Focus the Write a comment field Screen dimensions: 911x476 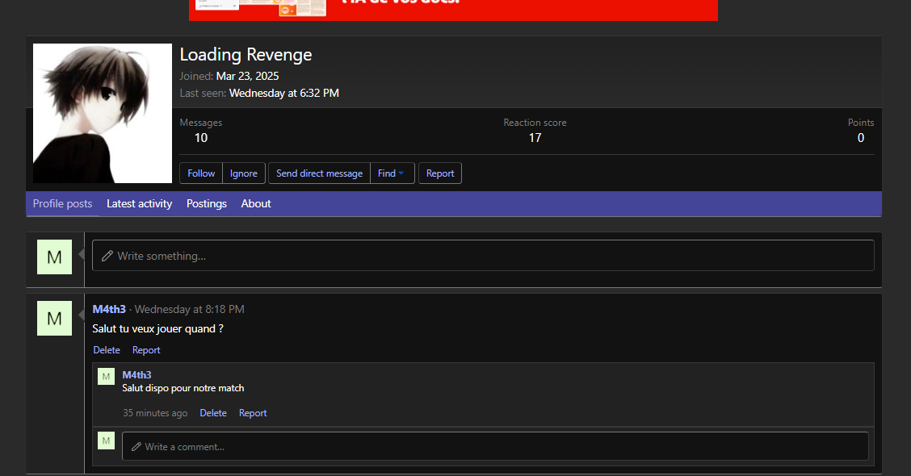pyautogui.click(x=494, y=446)
